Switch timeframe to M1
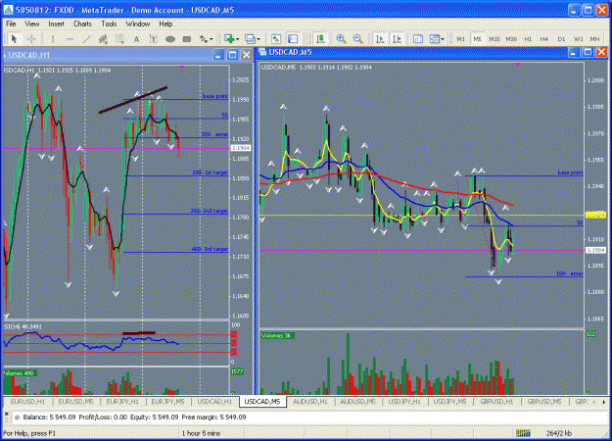The image size is (612, 441). click(460, 39)
